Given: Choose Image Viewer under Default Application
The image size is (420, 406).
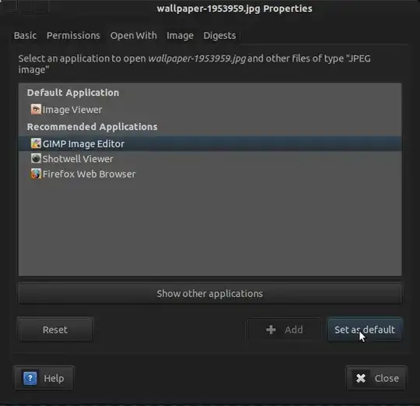Looking at the screenshot, I should pyautogui.click(x=210, y=109).
